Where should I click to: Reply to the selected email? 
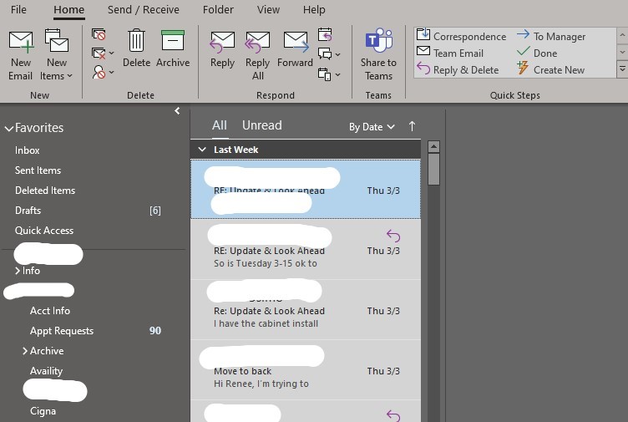pos(222,49)
